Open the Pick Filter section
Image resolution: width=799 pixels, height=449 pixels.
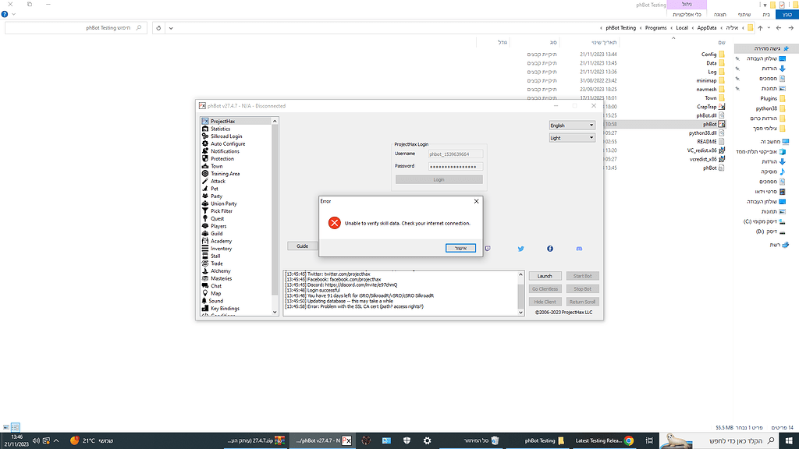[221, 210]
